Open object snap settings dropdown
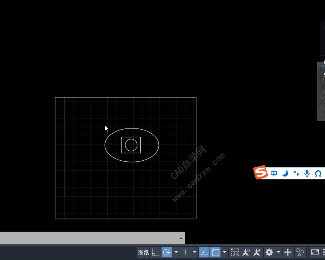The height and width of the screenshot is (260, 325). tap(225, 252)
